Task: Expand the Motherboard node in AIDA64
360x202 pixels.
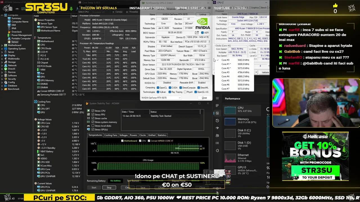Action: coord(2,45)
